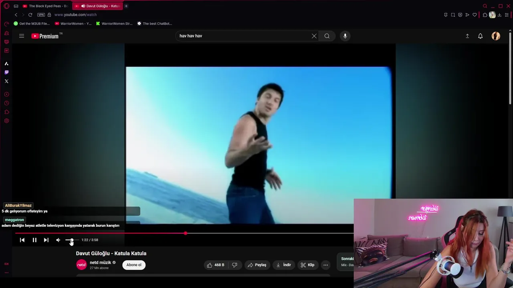Image resolution: width=513 pixels, height=288 pixels.
Task: Go to YouTube Premium home logo
Action: pyautogui.click(x=45, y=36)
